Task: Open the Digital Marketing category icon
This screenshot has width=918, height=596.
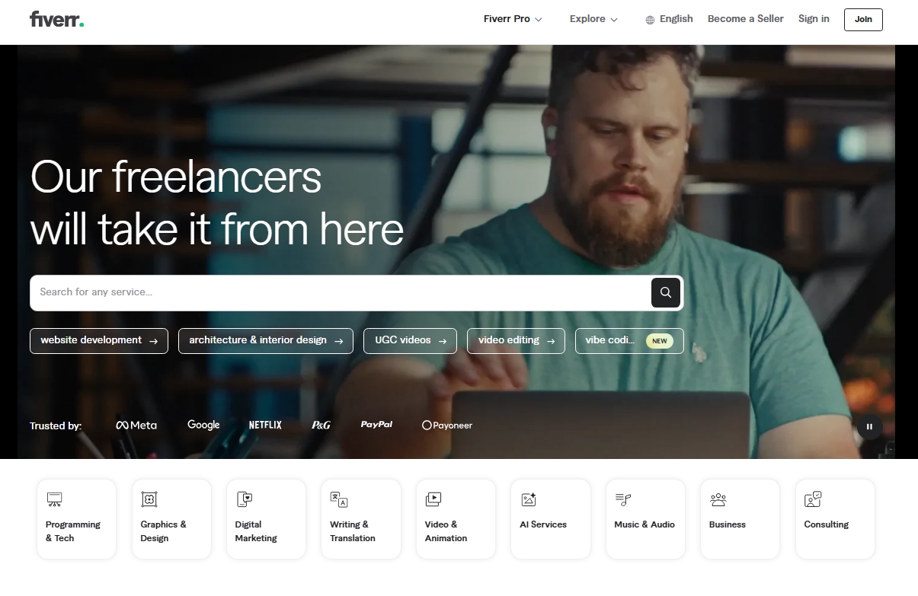Action: (244, 499)
